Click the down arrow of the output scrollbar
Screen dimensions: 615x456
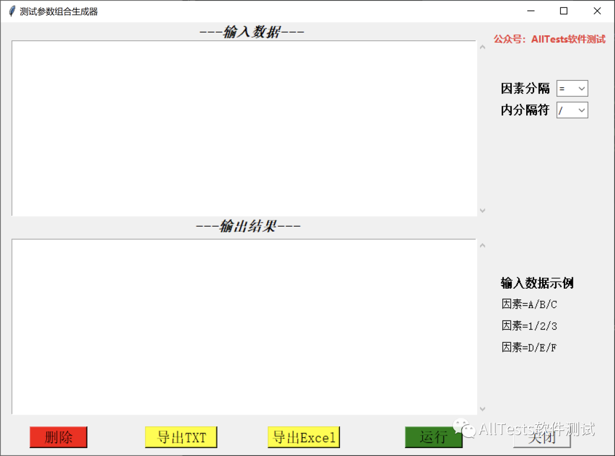482,409
